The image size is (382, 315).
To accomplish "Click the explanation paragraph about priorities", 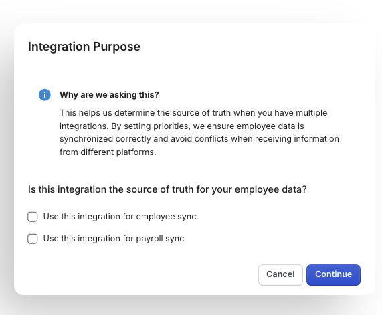I will coord(199,132).
